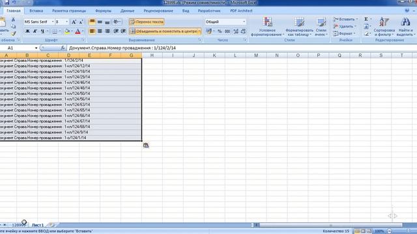Click the insert function fx button
Viewport: 417px width, 234px height.
[63, 48]
